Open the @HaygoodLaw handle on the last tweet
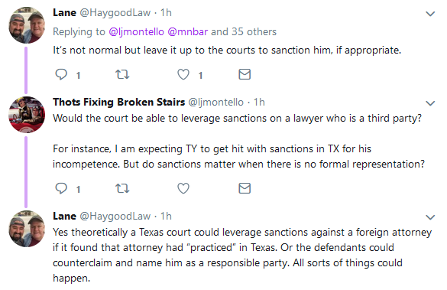Viewport: 447px width, 290px height. pyautogui.click(x=115, y=217)
